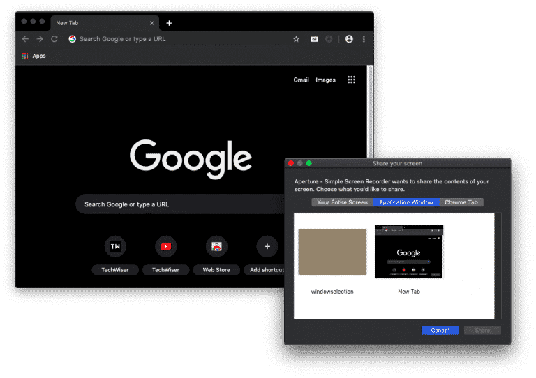Go back using Chrome's back arrow
This screenshot has height=378, width=536.
tap(25, 39)
